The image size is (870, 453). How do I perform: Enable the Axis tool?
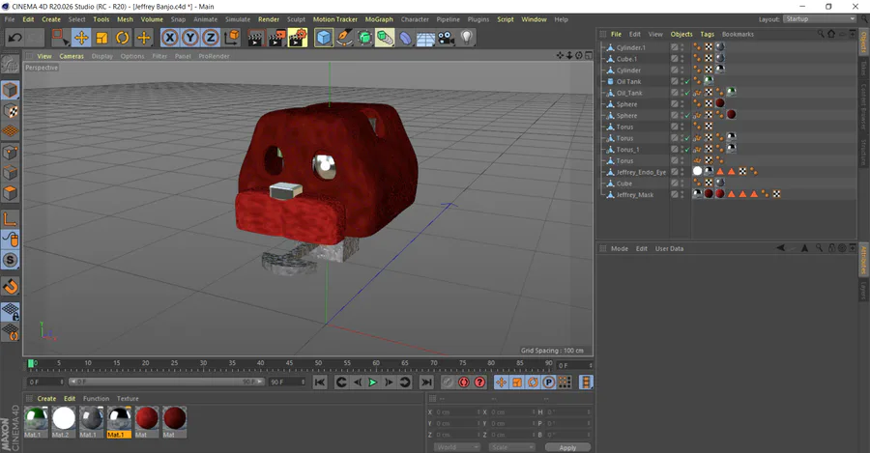[x=11, y=219]
